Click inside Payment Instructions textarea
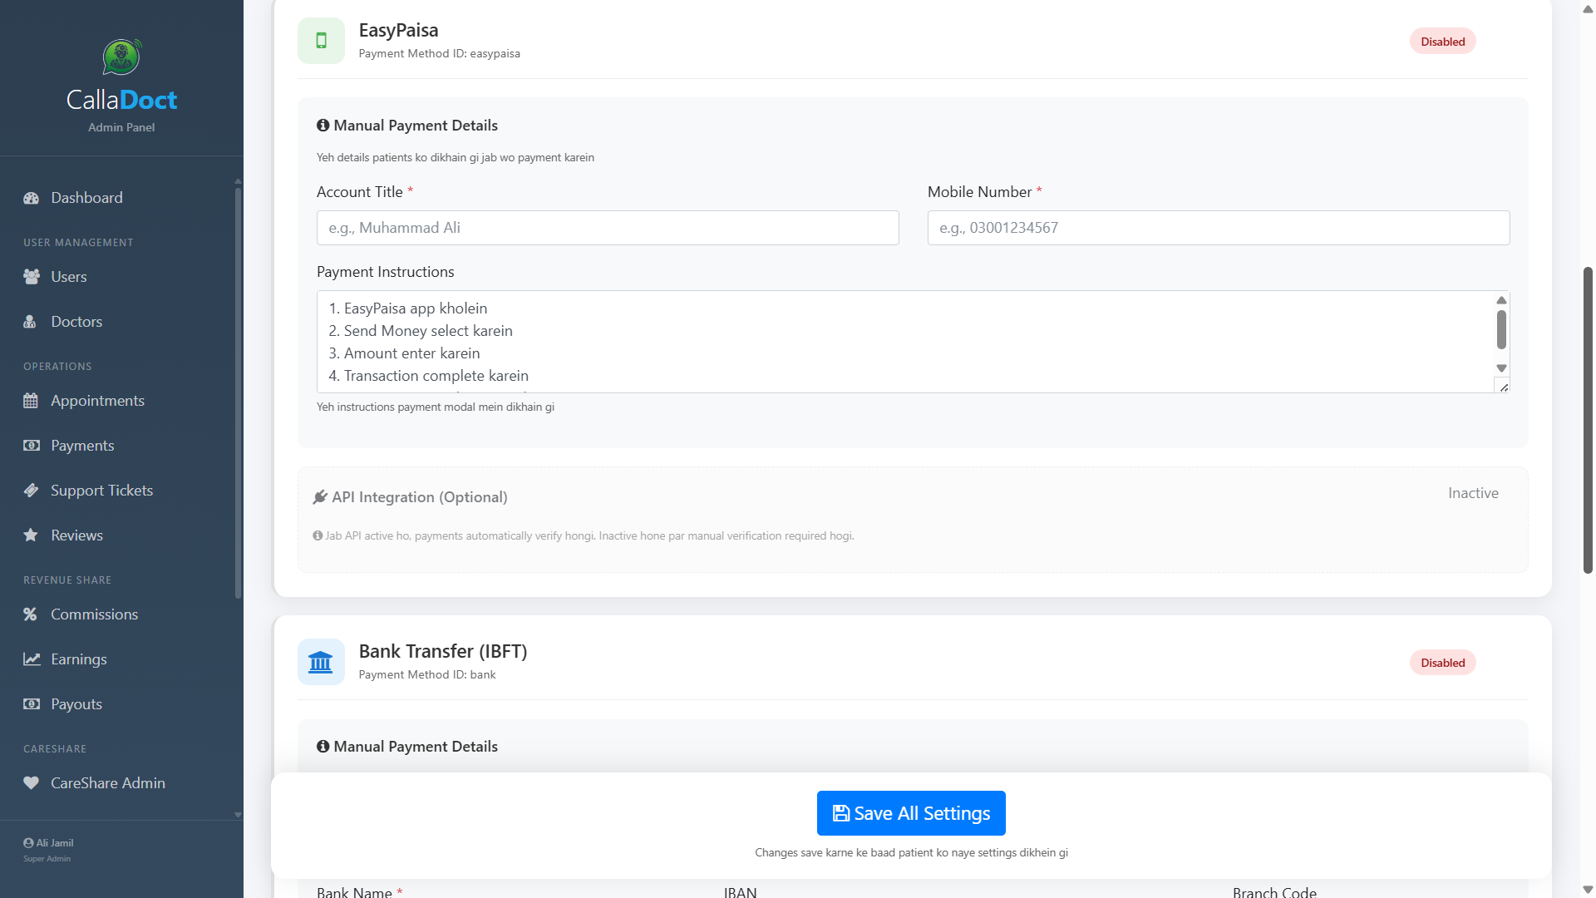 (x=913, y=342)
